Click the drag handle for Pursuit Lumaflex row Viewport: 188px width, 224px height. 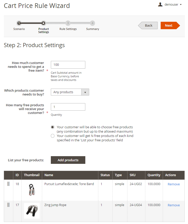8,184
